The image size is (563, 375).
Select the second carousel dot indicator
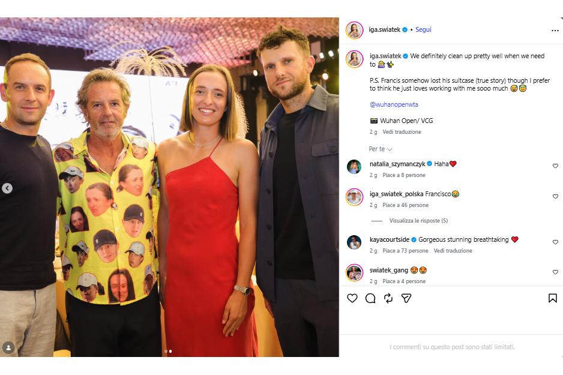(170, 352)
